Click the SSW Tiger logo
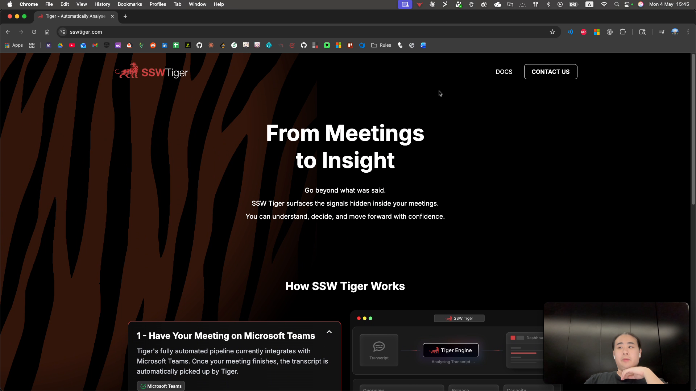This screenshot has width=696, height=391. pos(152,71)
